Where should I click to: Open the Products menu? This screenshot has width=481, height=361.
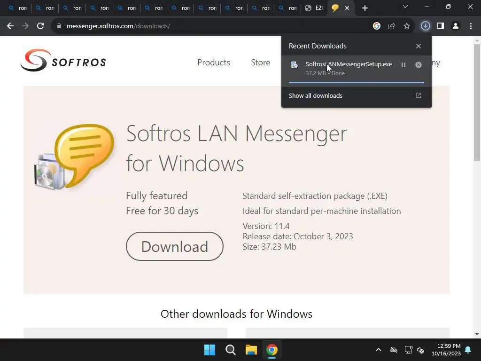214,63
